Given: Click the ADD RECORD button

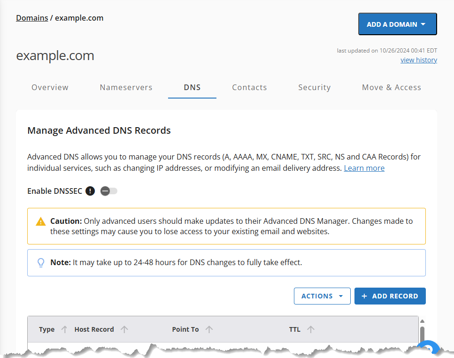Looking at the screenshot, I should coord(390,296).
